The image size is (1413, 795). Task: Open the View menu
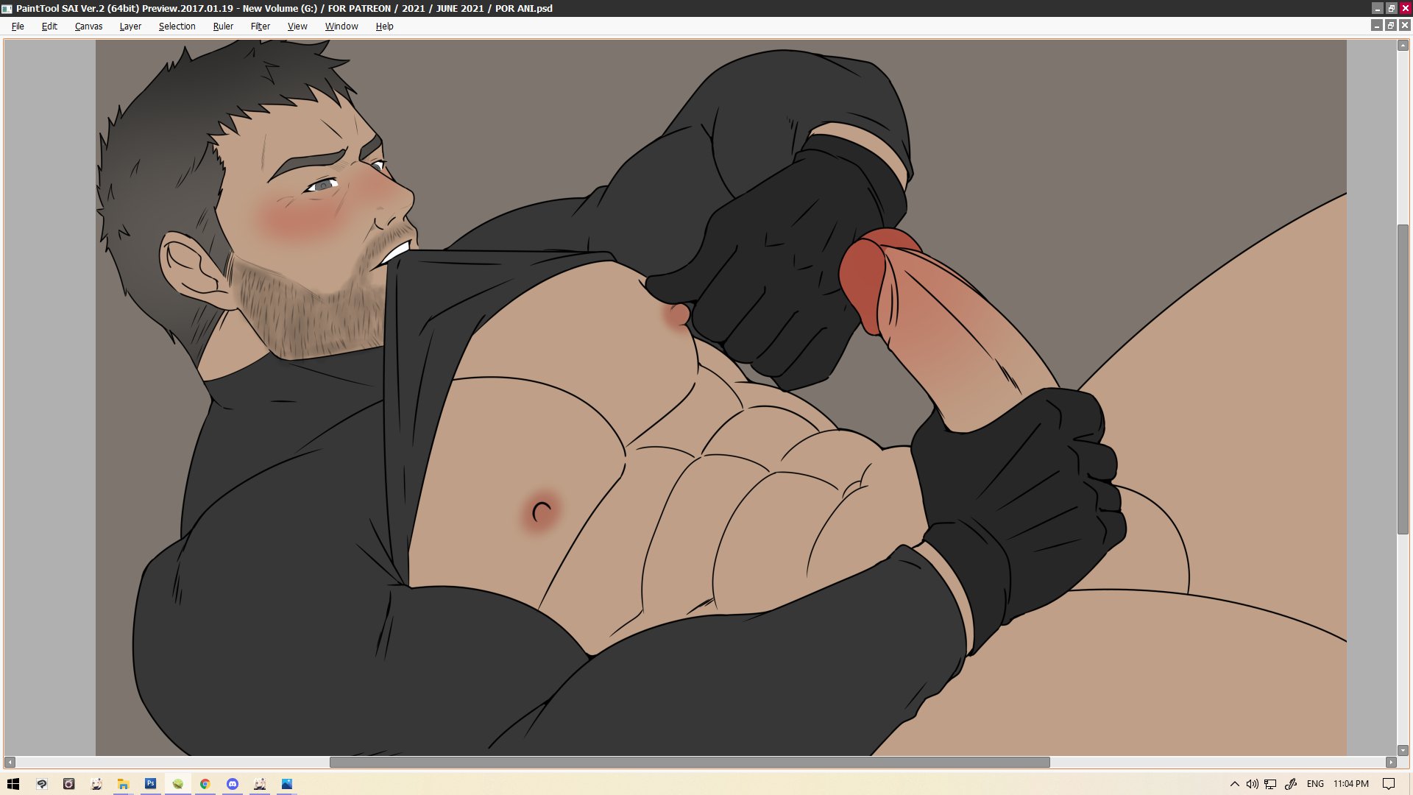[297, 26]
